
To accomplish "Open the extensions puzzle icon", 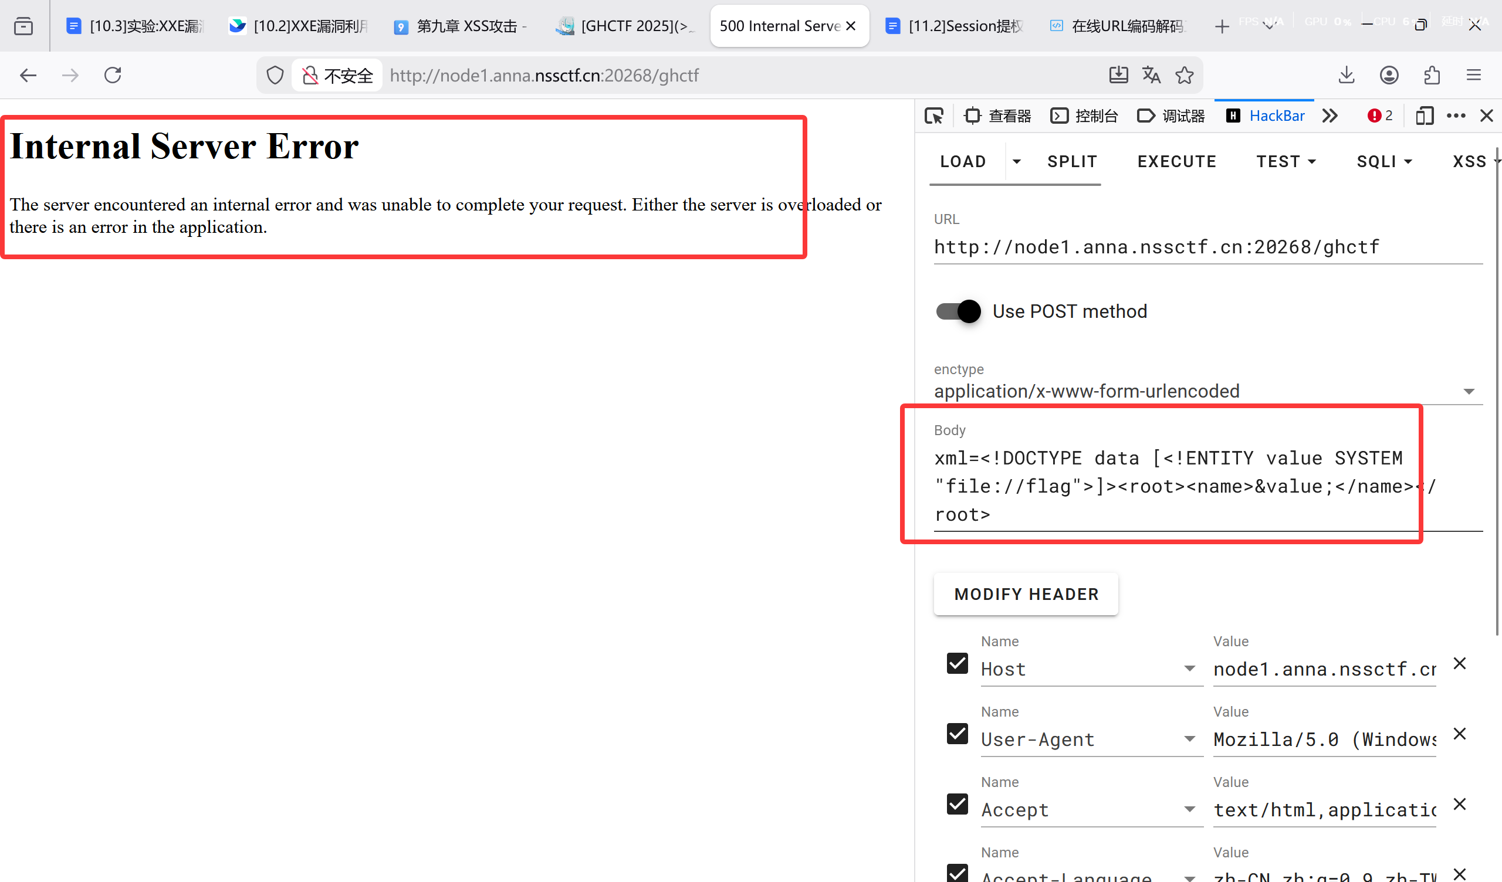I will coord(1432,75).
